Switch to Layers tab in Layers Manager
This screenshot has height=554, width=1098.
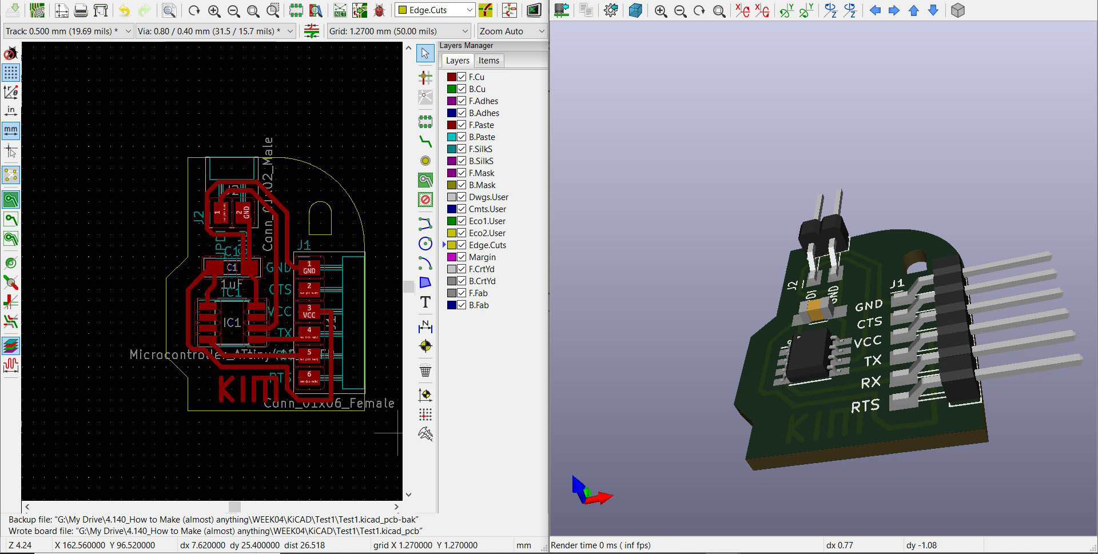[x=457, y=61]
